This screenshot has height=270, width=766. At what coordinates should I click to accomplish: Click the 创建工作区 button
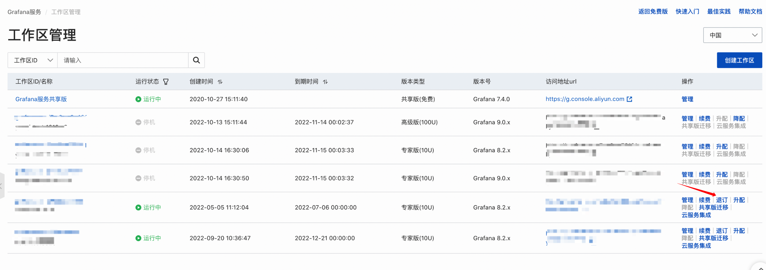739,60
